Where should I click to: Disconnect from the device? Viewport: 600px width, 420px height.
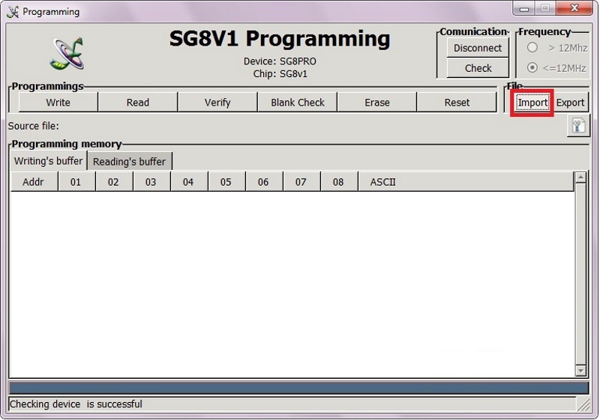tap(478, 48)
